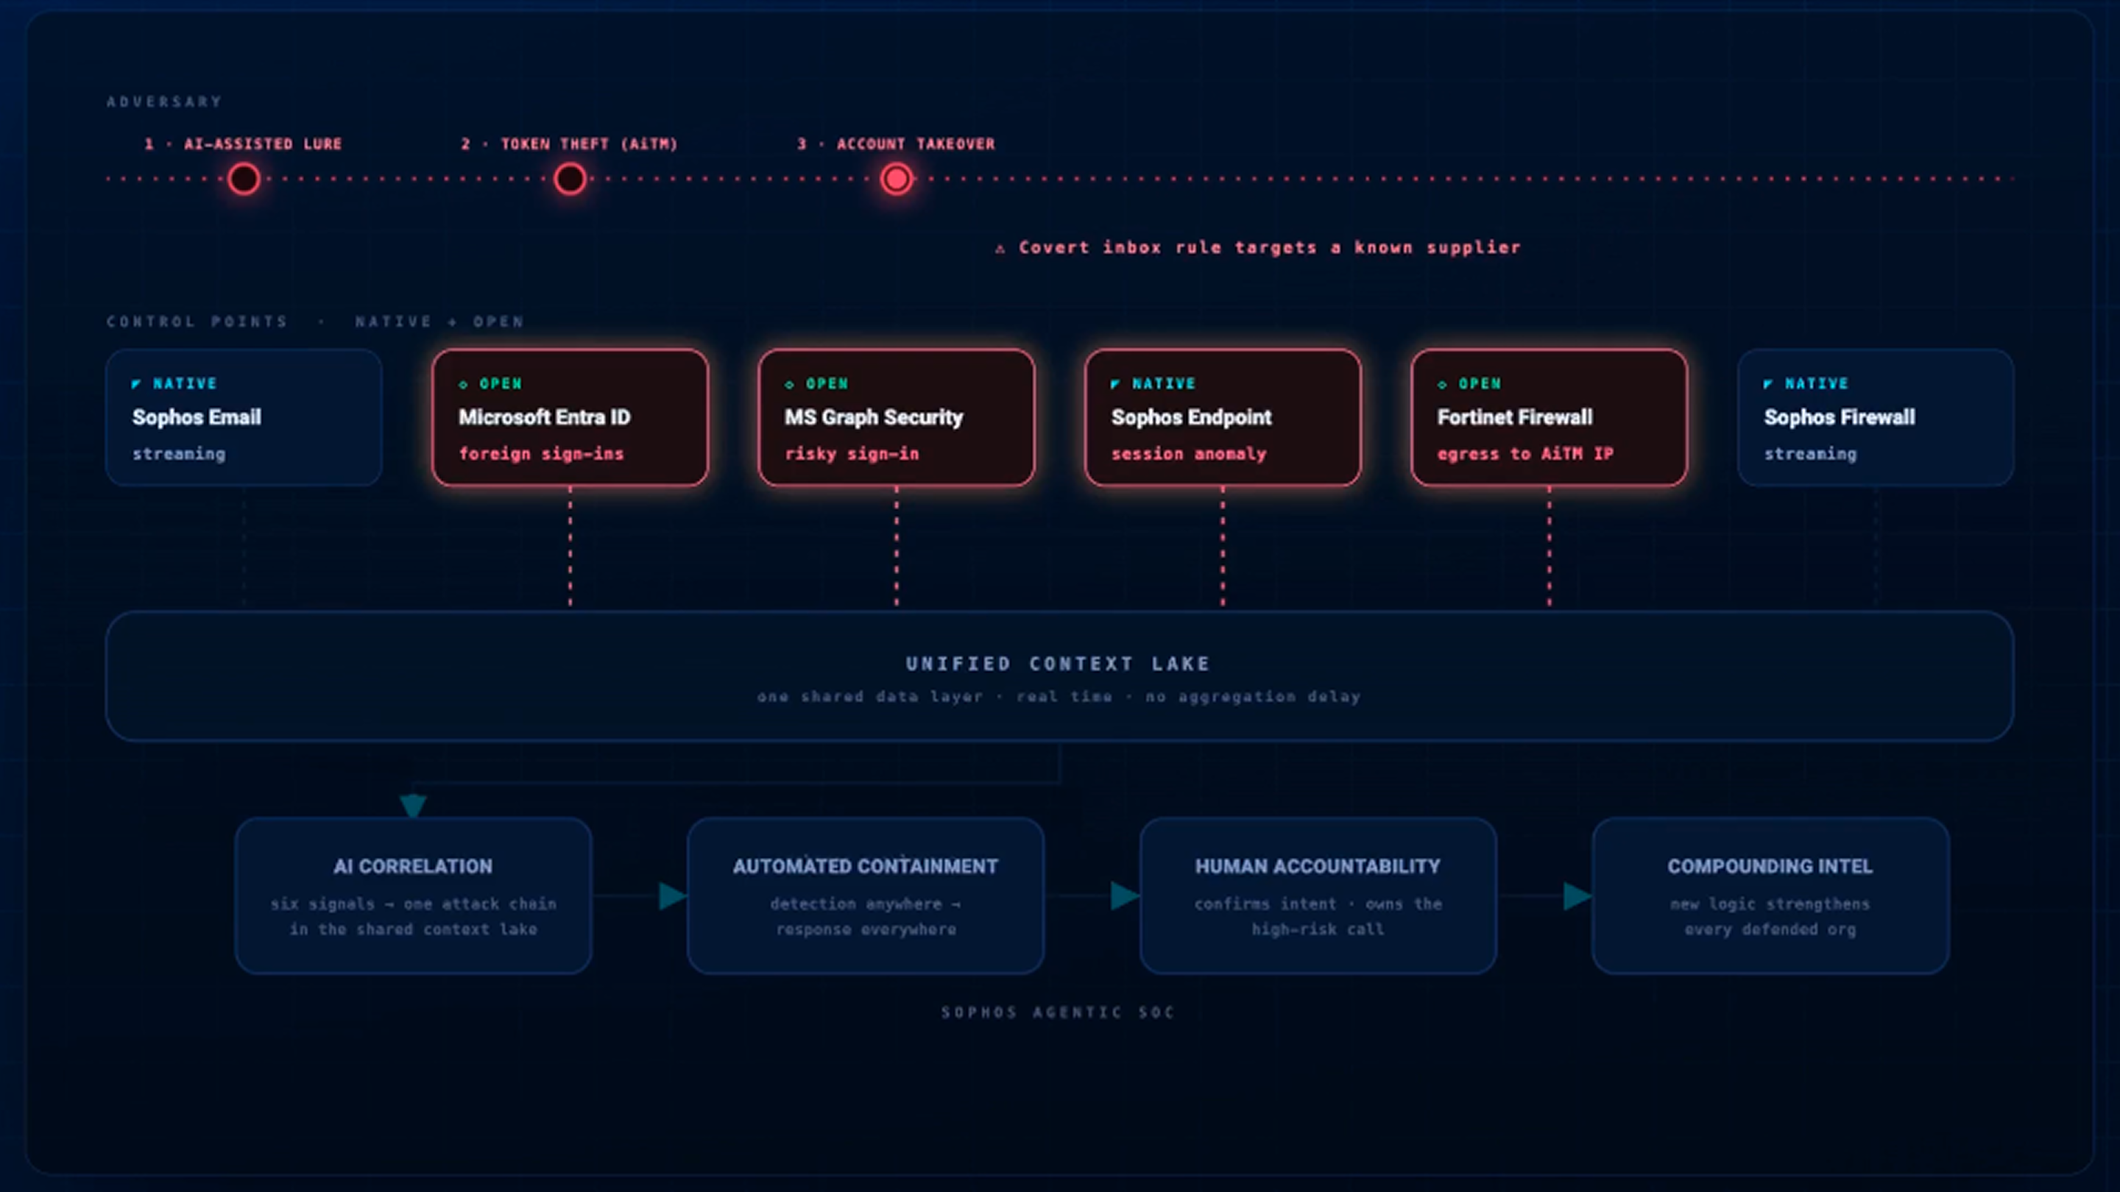Click 'six signals → one attack chain' description
Screen dimensions: 2120x1192
coord(413,916)
